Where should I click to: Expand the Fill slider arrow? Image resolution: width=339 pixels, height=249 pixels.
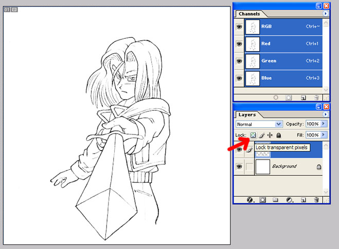pos(324,135)
